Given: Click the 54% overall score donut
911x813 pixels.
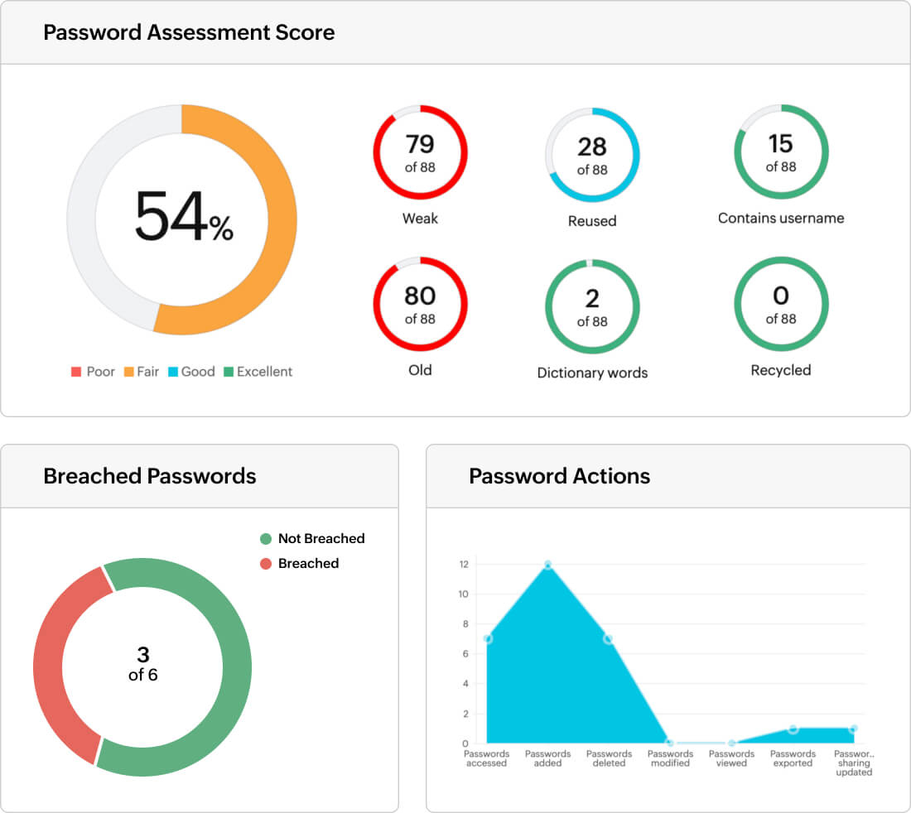Looking at the screenshot, I should [x=182, y=219].
